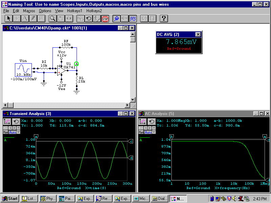
Task: Toggle Off button in Transient Analysis
Action: click(5, 128)
